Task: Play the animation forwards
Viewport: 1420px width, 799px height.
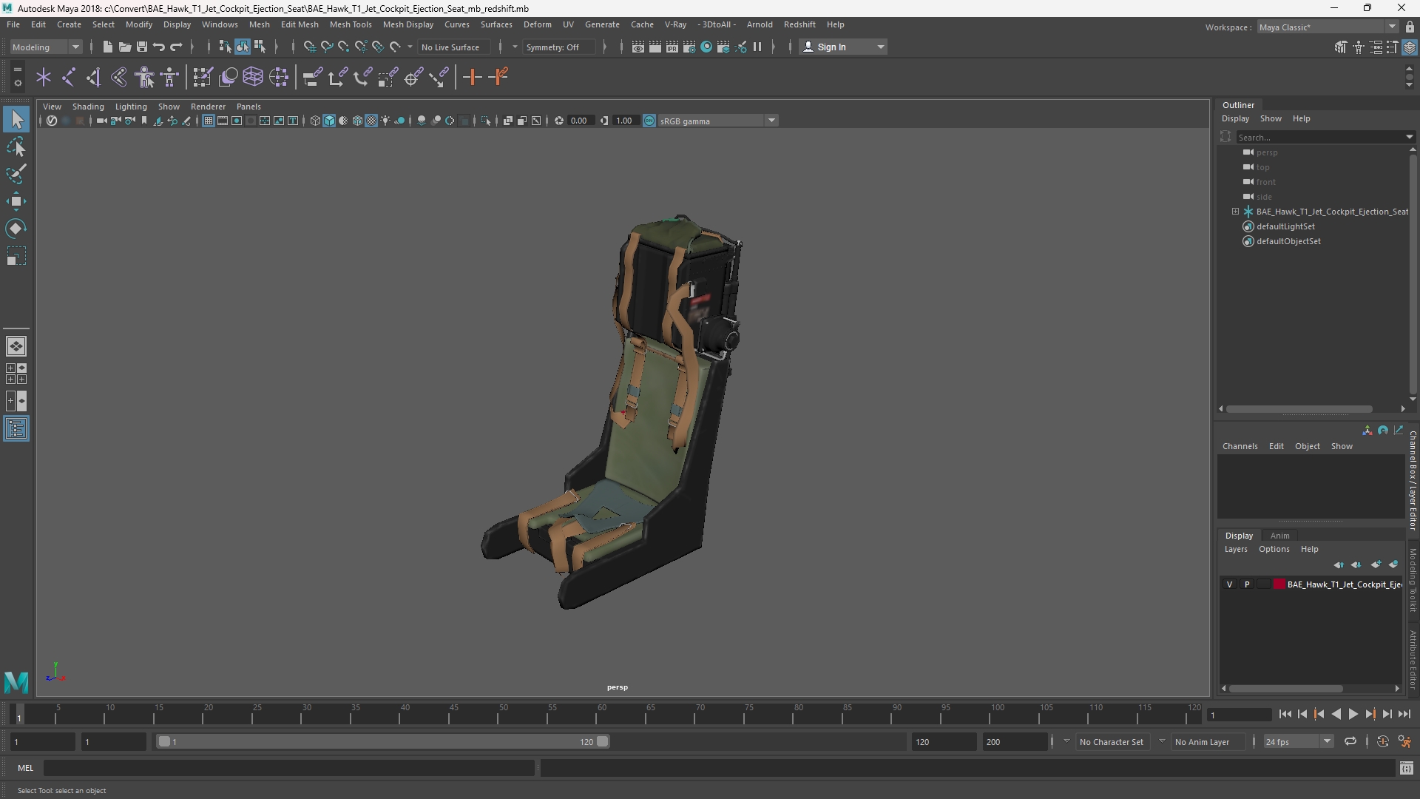Action: 1353,714
